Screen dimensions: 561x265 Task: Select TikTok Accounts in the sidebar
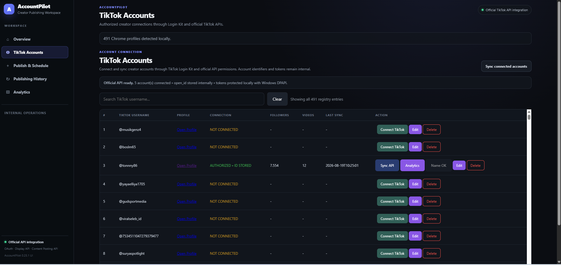[35, 52]
